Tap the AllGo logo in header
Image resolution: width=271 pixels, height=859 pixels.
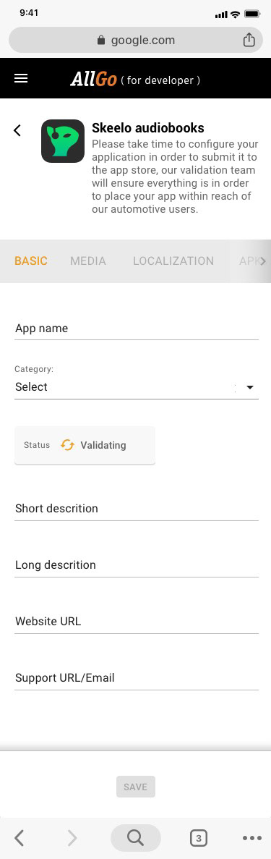point(94,80)
